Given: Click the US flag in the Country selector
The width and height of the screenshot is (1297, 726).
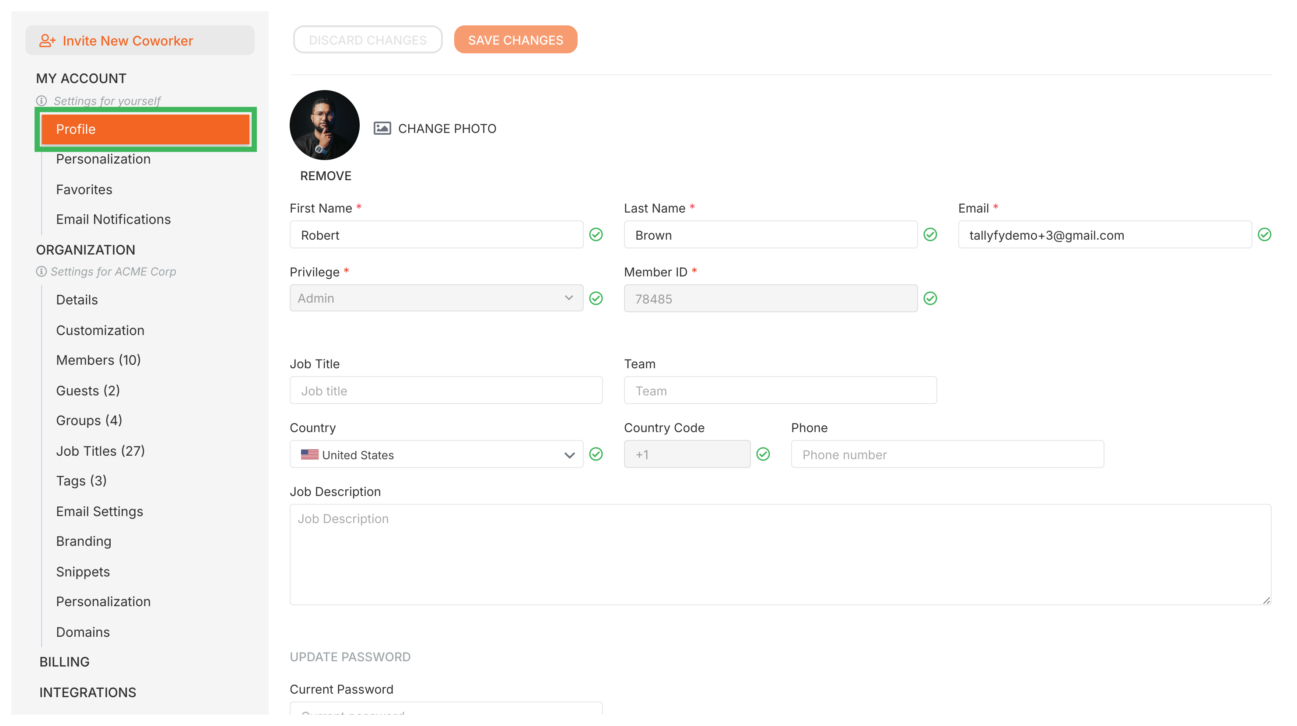Looking at the screenshot, I should point(310,454).
